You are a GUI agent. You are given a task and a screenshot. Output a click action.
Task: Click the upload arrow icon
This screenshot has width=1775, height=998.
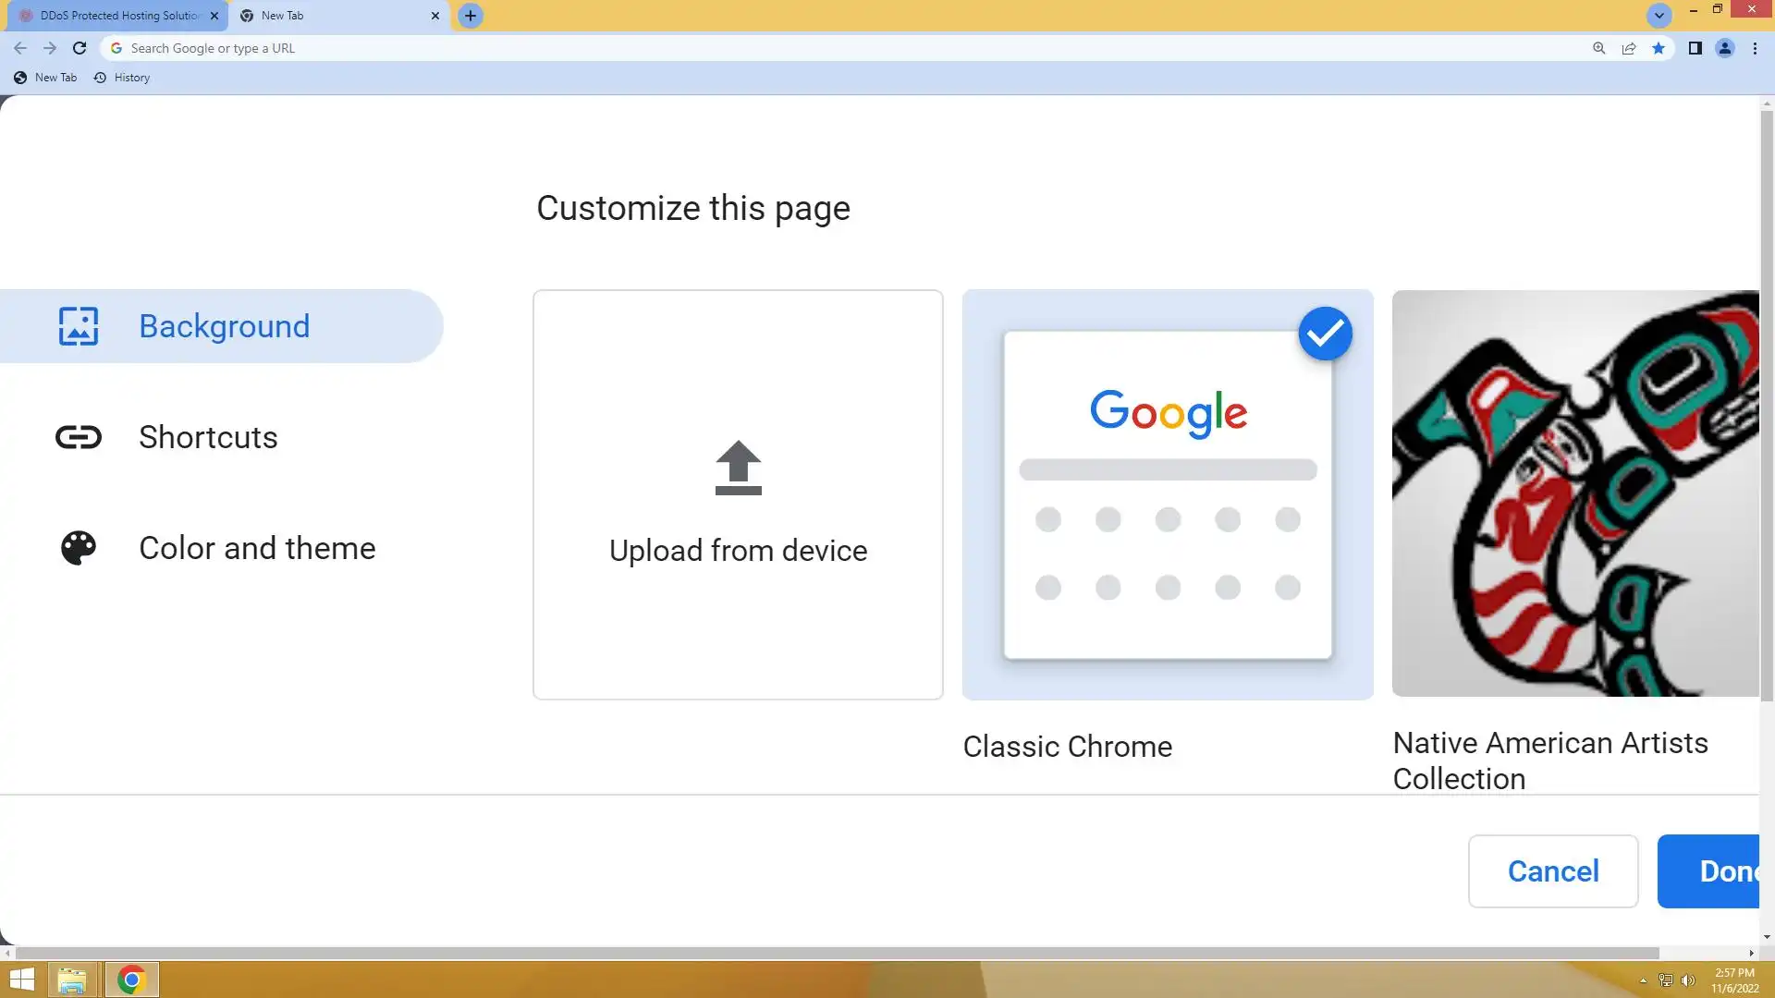coord(738,468)
